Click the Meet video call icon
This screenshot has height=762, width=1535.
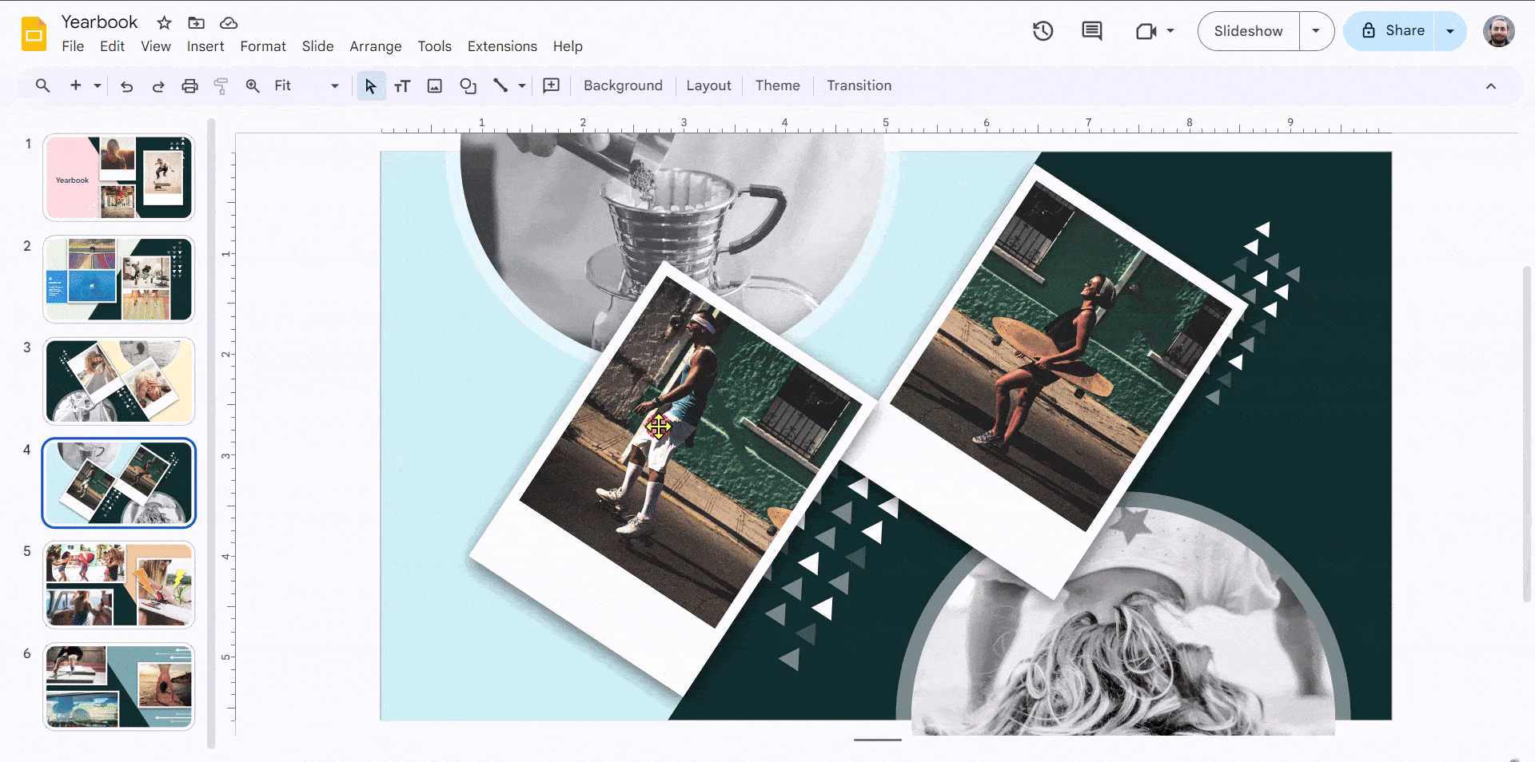1147,31
